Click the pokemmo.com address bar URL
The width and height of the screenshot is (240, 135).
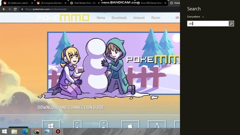coord(46,9)
